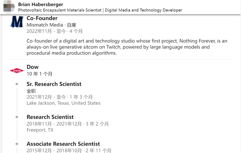This screenshot has height=153, width=241.
Task: Select the Sr. Research Scientist role title
Action: 54,84
